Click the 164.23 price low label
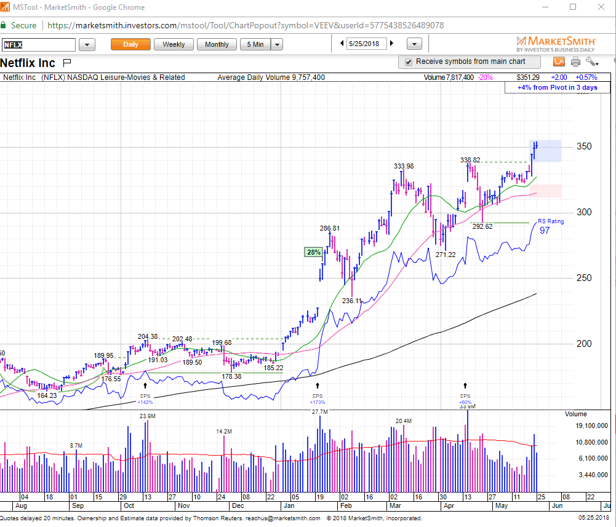 (x=47, y=395)
